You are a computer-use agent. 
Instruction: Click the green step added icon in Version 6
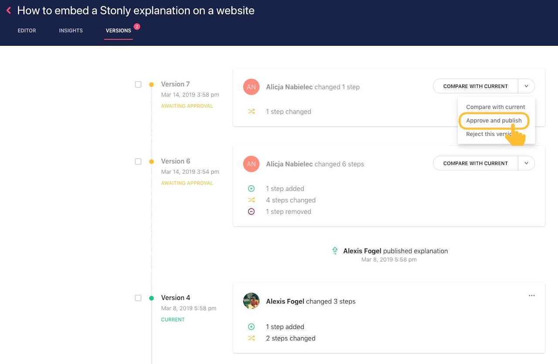pyautogui.click(x=251, y=189)
